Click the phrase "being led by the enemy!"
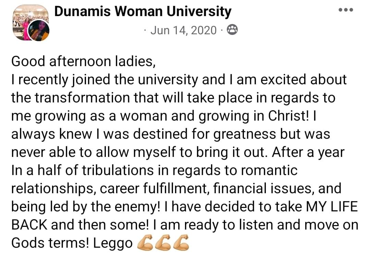370x259 pixels. click(x=86, y=207)
